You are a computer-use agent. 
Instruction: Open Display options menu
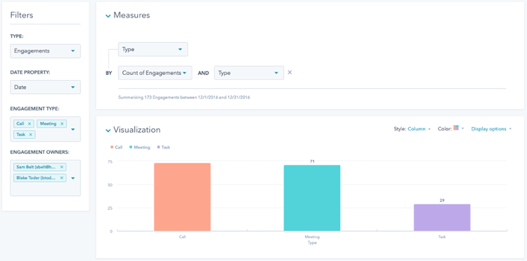click(491, 129)
